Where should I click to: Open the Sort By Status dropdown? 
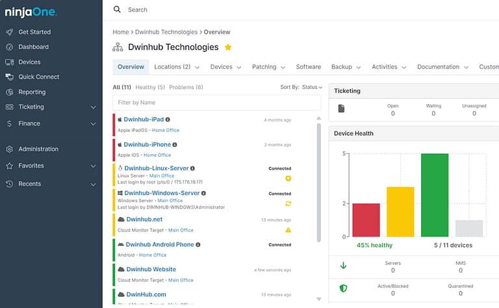pyautogui.click(x=301, y=87)
